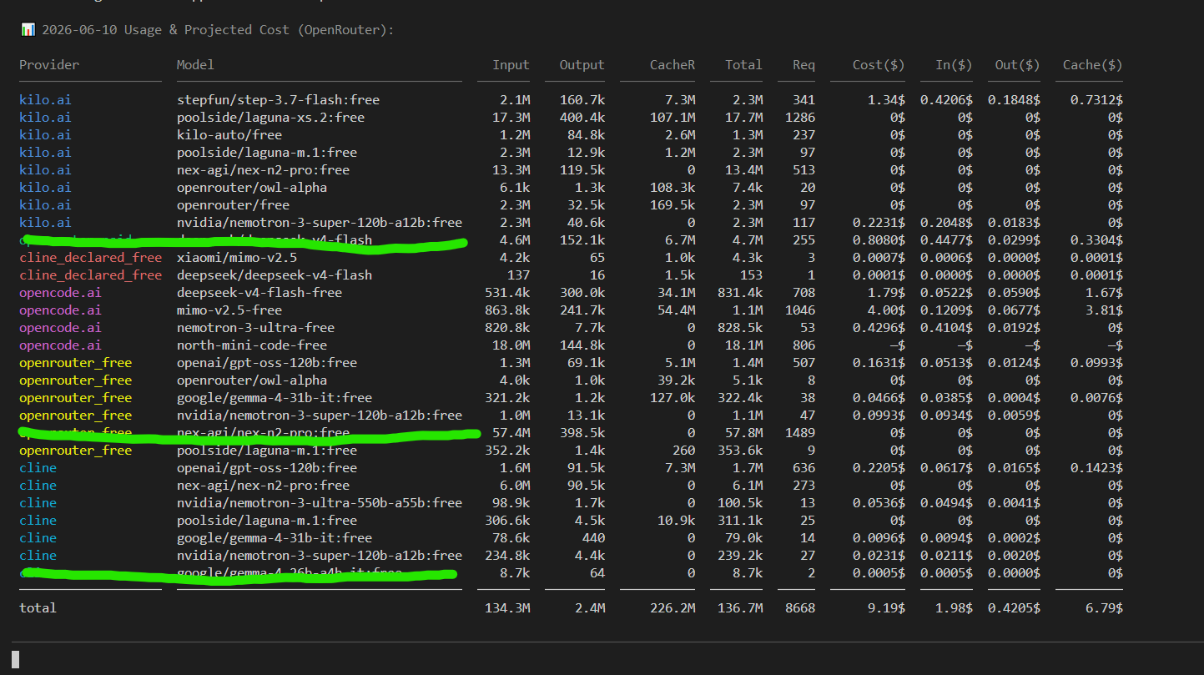1204x675 pixels.
Task: Click 'google/gemma-4-31b-it:free' in the cline row
Action: [275, 538]
